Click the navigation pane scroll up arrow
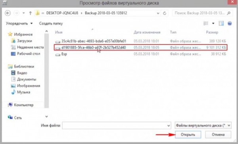This screenshot has width=238, height=144. click(x=46, y=31)
